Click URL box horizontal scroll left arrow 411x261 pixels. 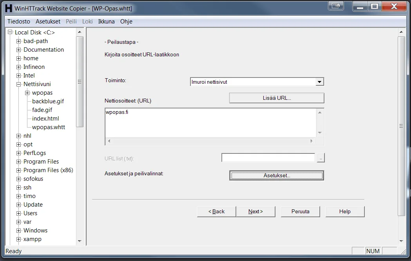pos(109,141)
